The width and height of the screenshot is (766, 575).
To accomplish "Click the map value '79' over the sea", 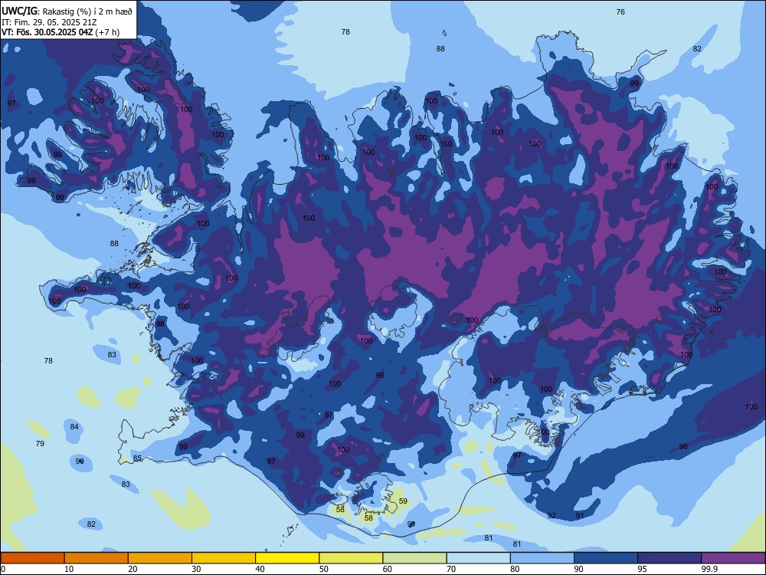I will (x=40, y=443).
